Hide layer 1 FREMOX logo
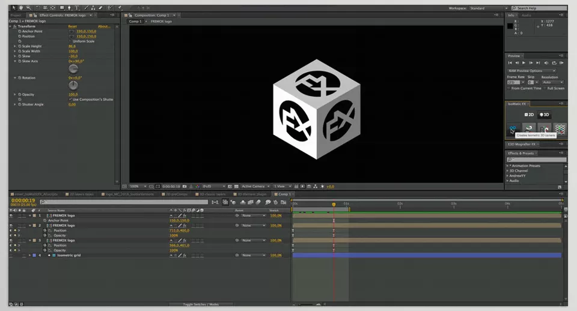Screen dimensions: 577x311 11,216
